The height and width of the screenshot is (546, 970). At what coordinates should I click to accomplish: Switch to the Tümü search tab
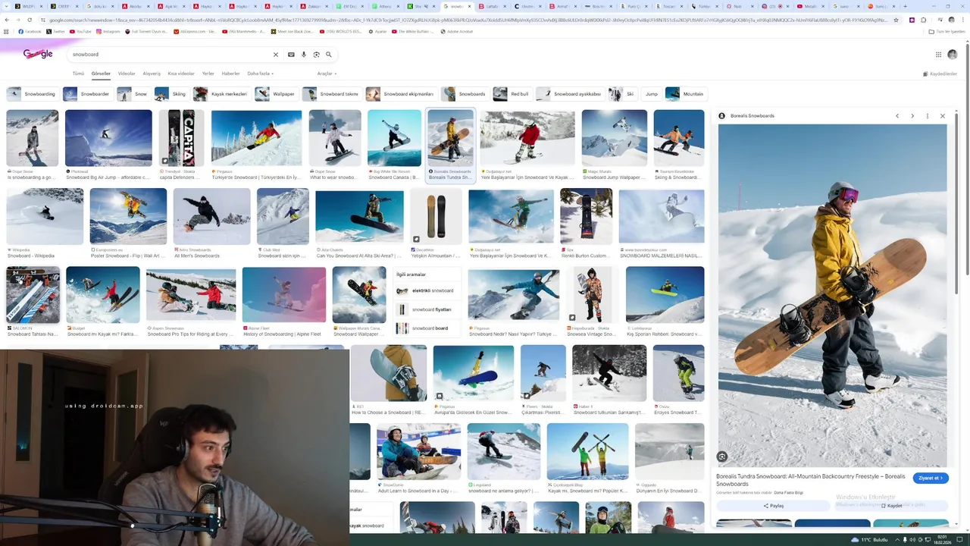click(78, 74)
